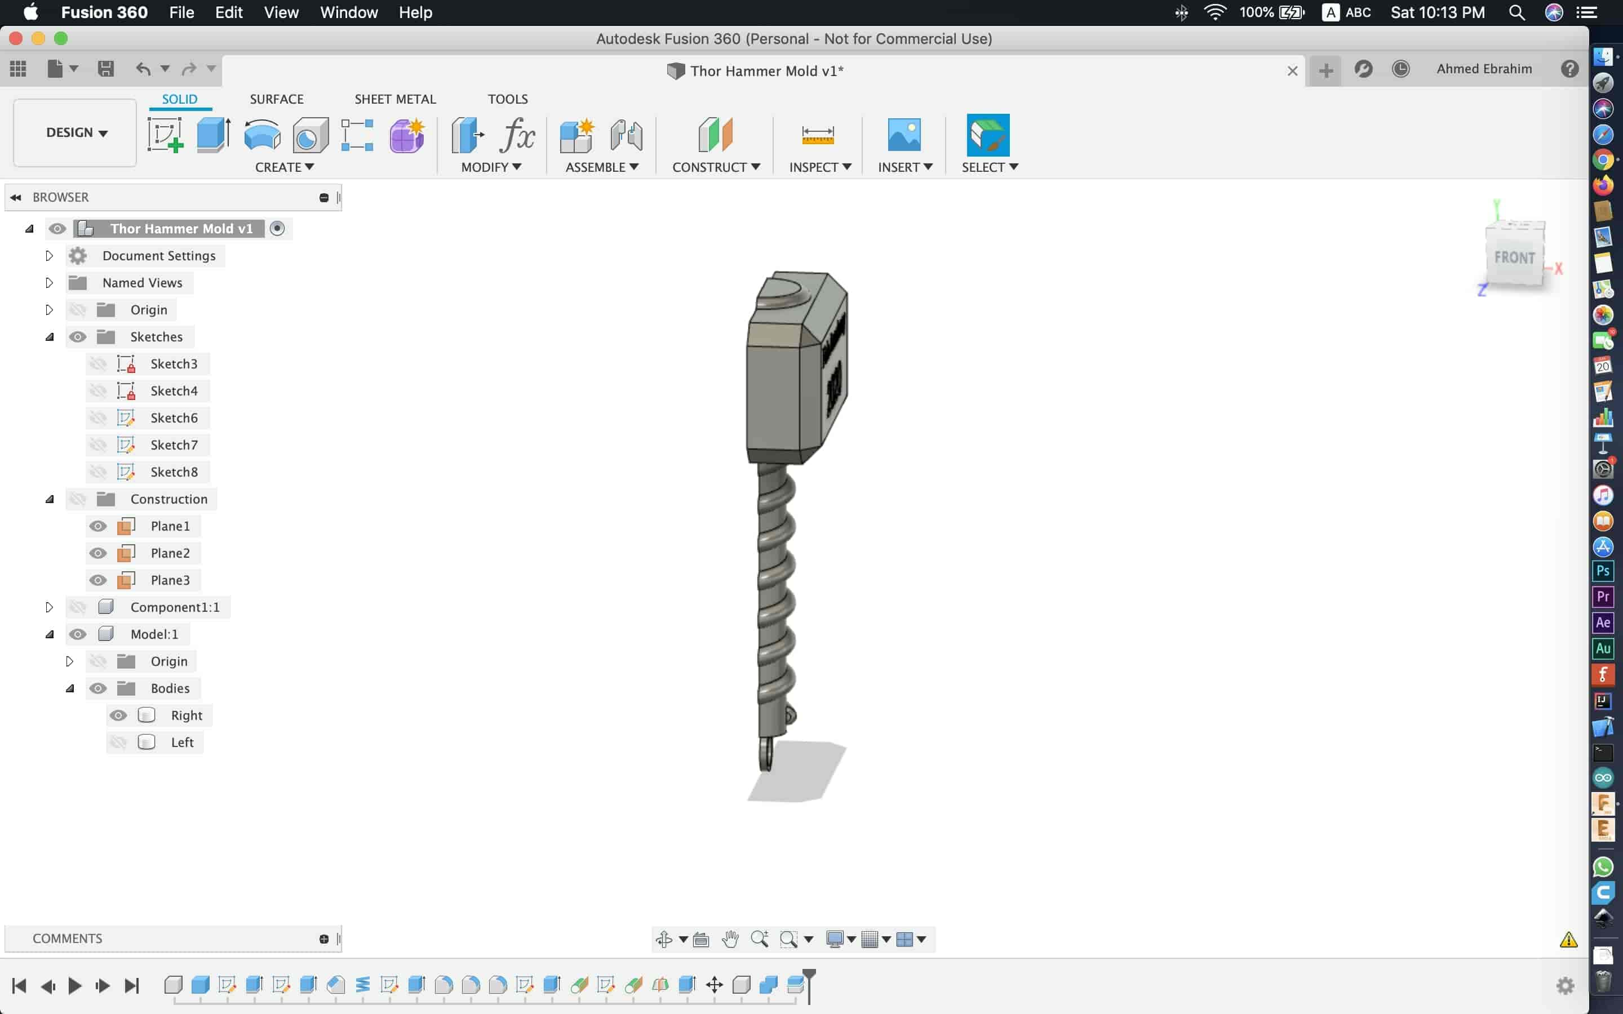Expand Named Views node
The image size is (1623, 1014).
click(x=49, y=282)
